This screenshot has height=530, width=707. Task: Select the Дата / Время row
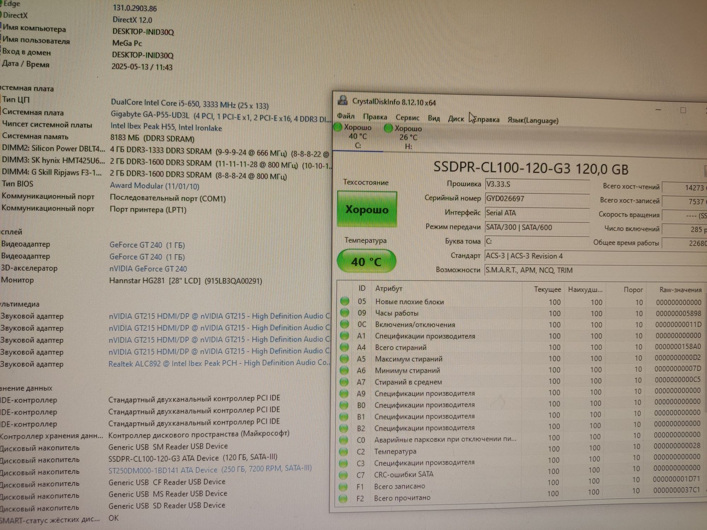[87, 65]
